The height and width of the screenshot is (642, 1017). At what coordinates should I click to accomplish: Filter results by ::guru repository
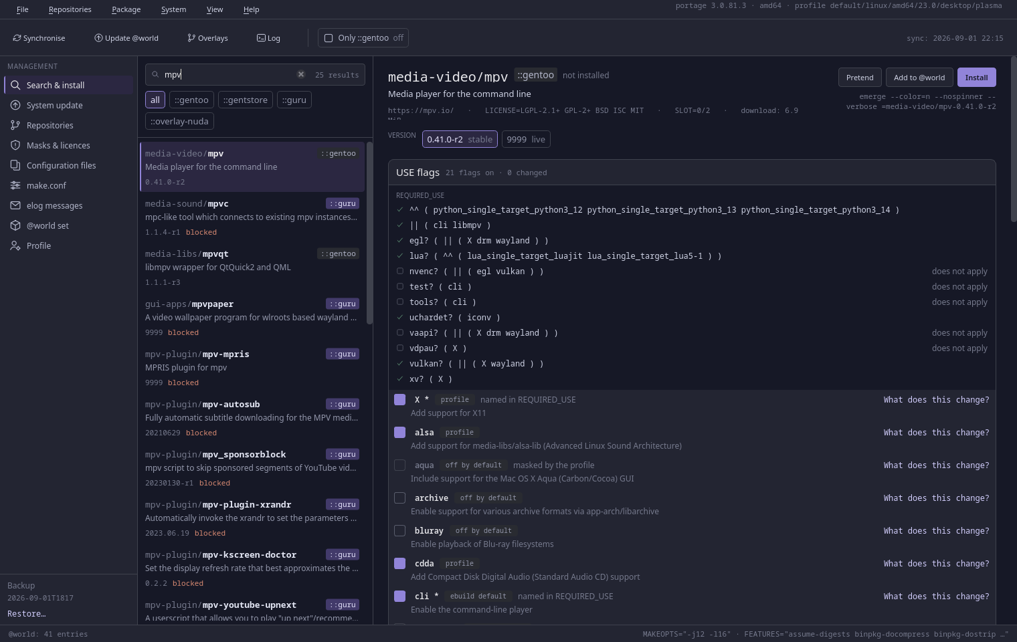[294, 100]
